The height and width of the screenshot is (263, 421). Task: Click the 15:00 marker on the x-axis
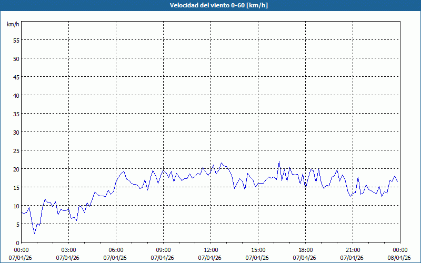(x=258, y=250)
